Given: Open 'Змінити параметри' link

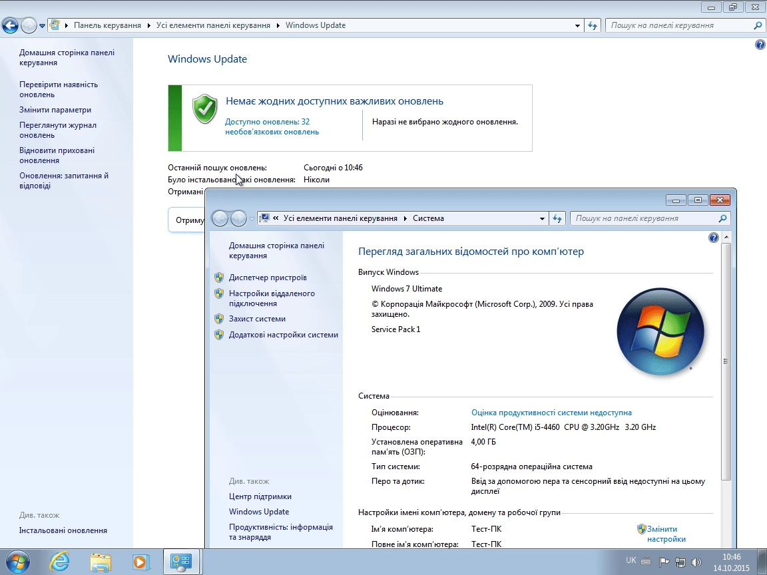Looking at the screenshot, I should pos(55,110).
